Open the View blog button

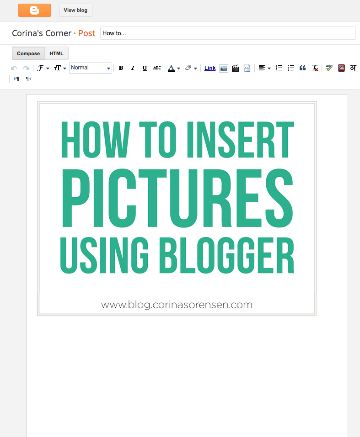[x=75, y=11]
